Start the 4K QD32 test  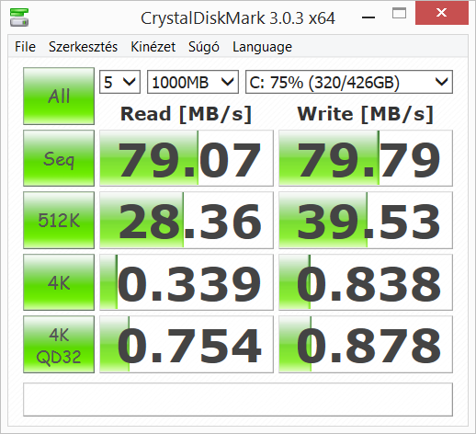pyautogui.click(x=59, y=345)
